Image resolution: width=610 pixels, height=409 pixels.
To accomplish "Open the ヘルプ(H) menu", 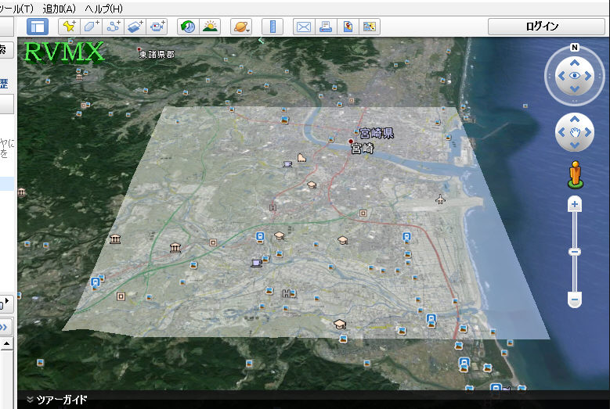I will coord(104,8).
